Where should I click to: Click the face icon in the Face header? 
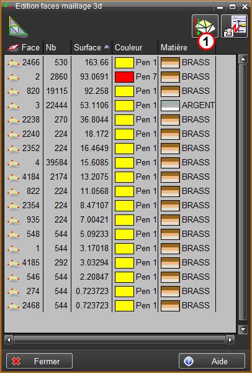[x=13, y=48]
